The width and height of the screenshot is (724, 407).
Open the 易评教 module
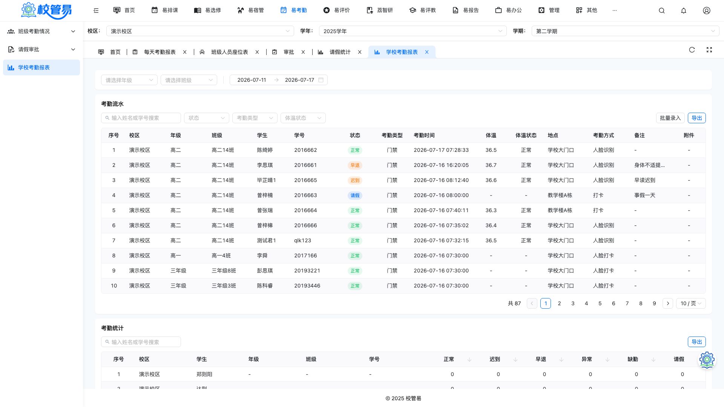(x=422, y=11)
